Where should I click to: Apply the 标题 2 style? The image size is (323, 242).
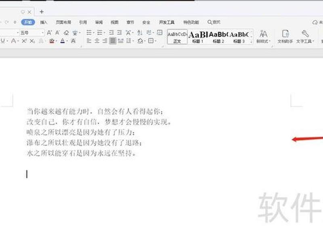pos(218,37)
